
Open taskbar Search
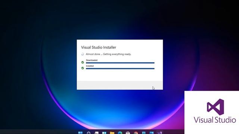(89, 133)
